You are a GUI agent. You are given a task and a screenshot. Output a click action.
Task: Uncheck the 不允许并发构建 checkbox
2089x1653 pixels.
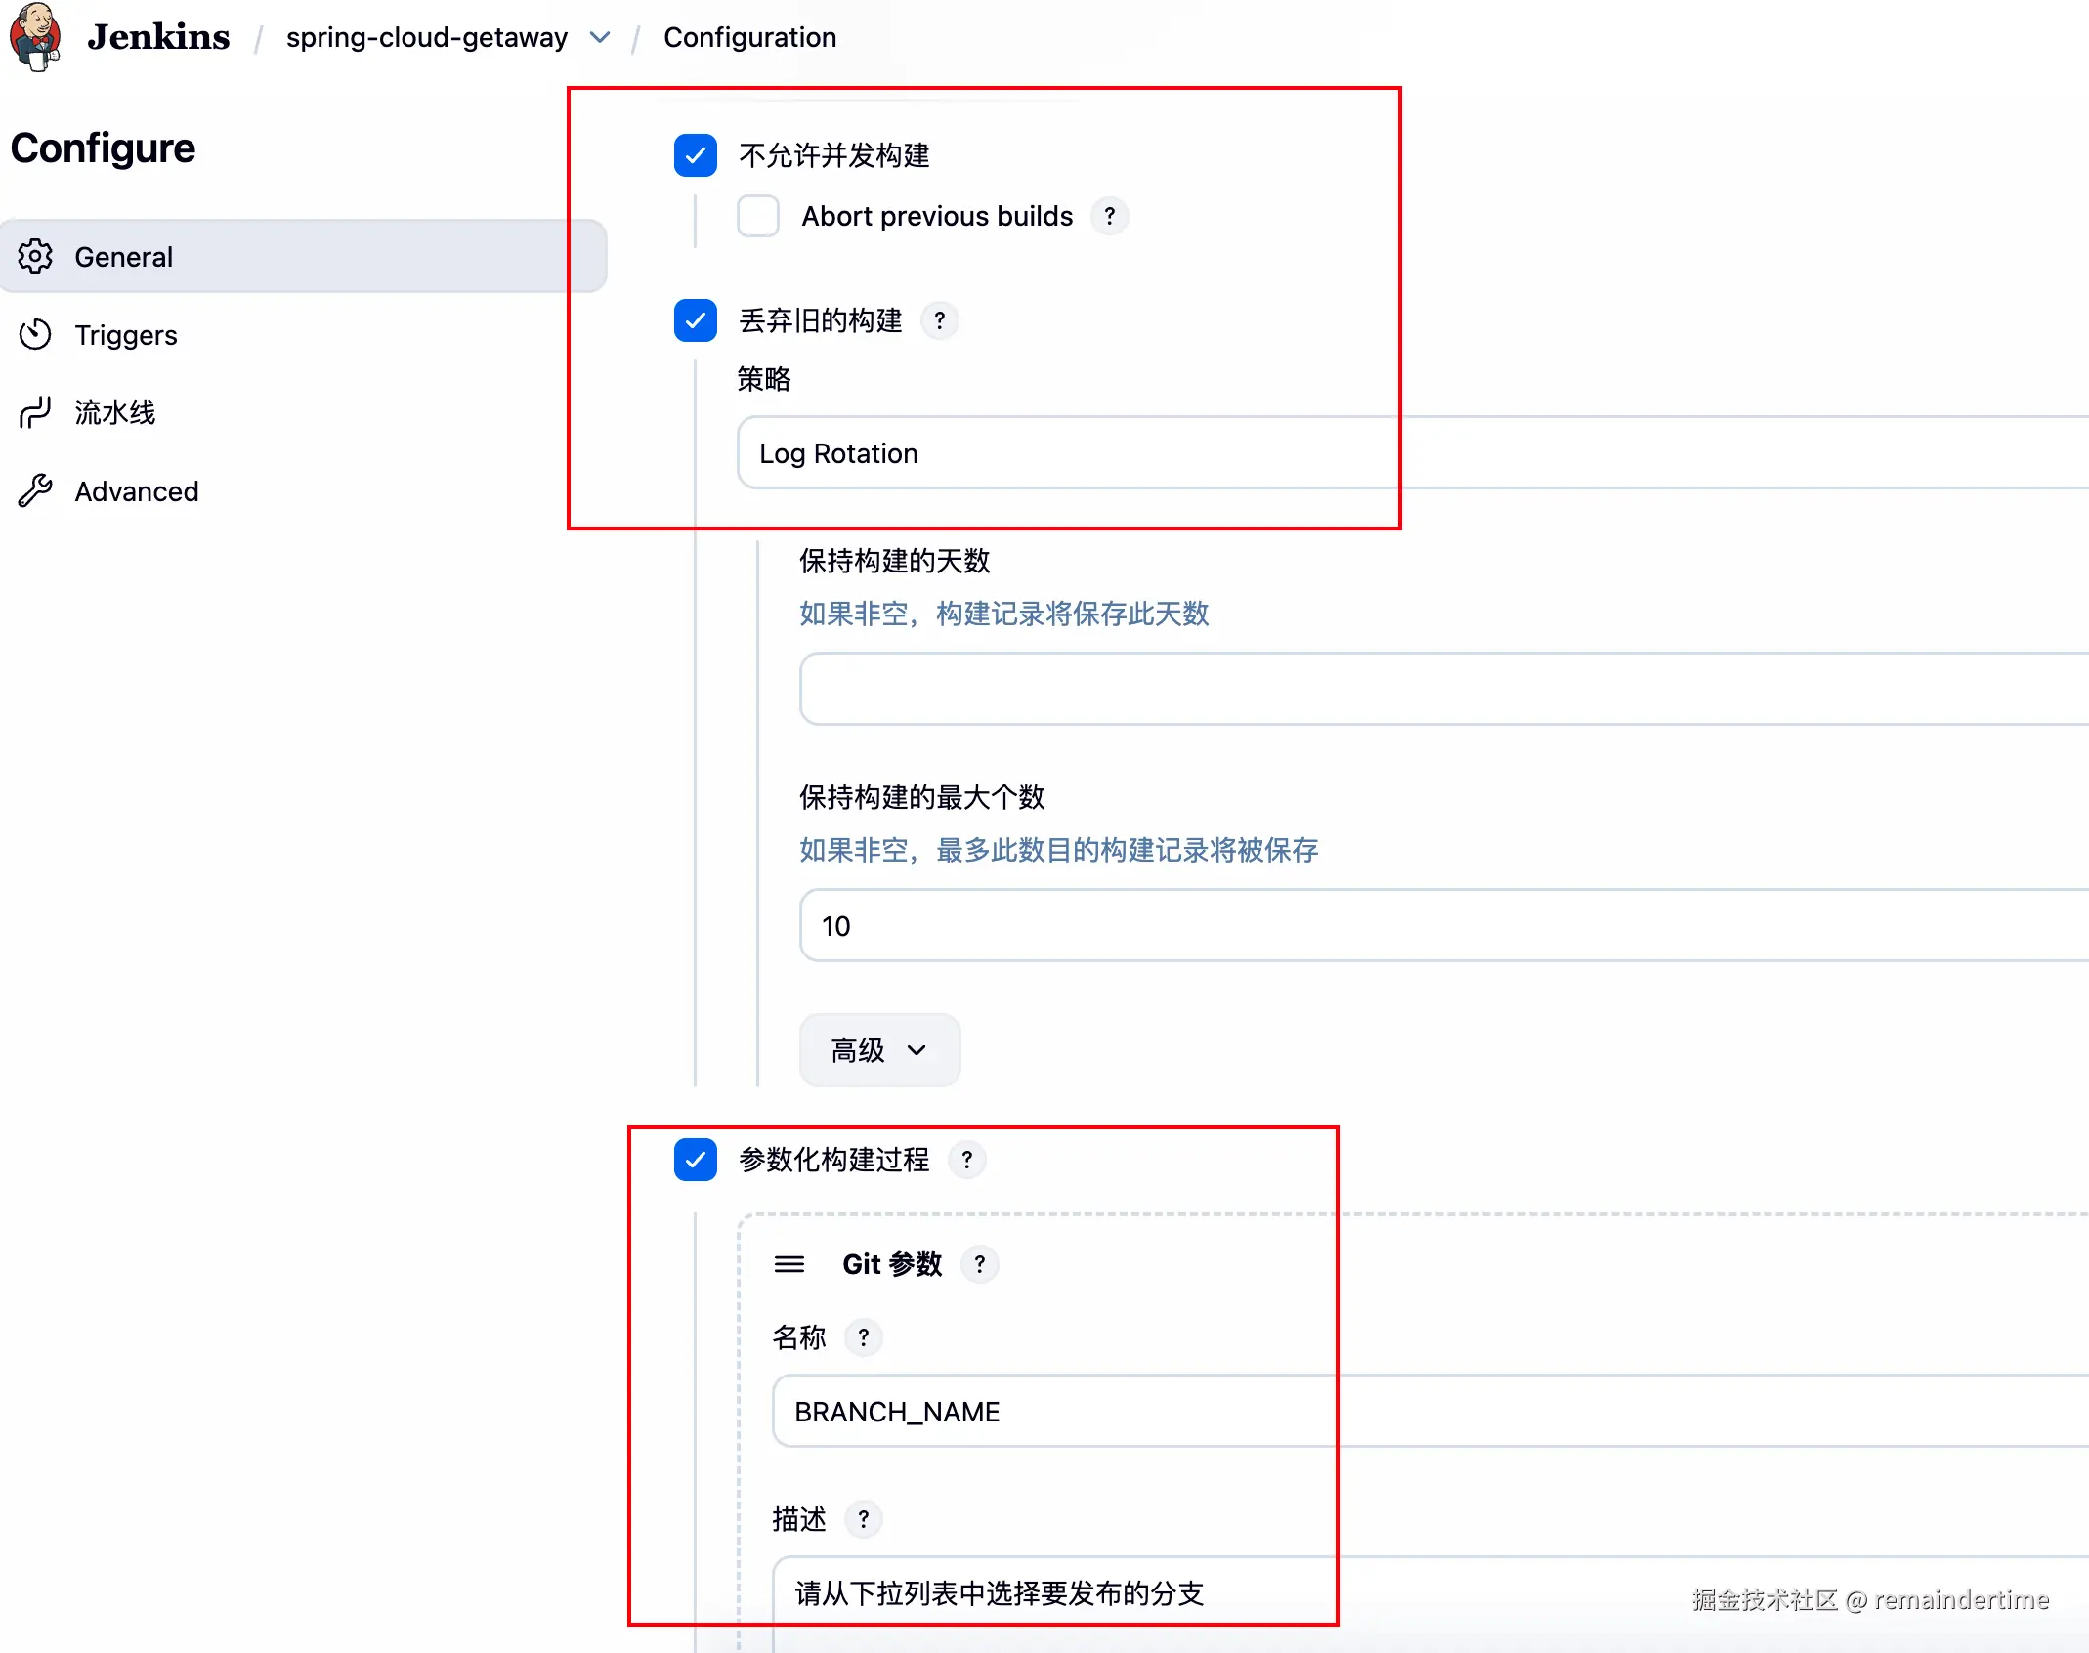tap(695, 155)
